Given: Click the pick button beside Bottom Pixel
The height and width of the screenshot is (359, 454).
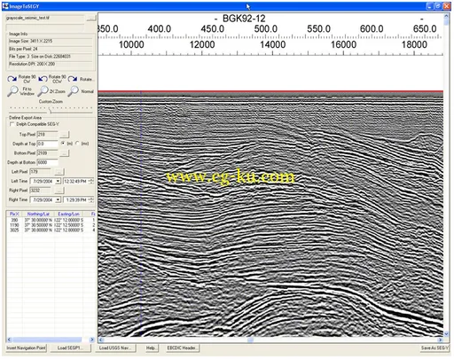Looking at the screenshot, I should point(65,153).
